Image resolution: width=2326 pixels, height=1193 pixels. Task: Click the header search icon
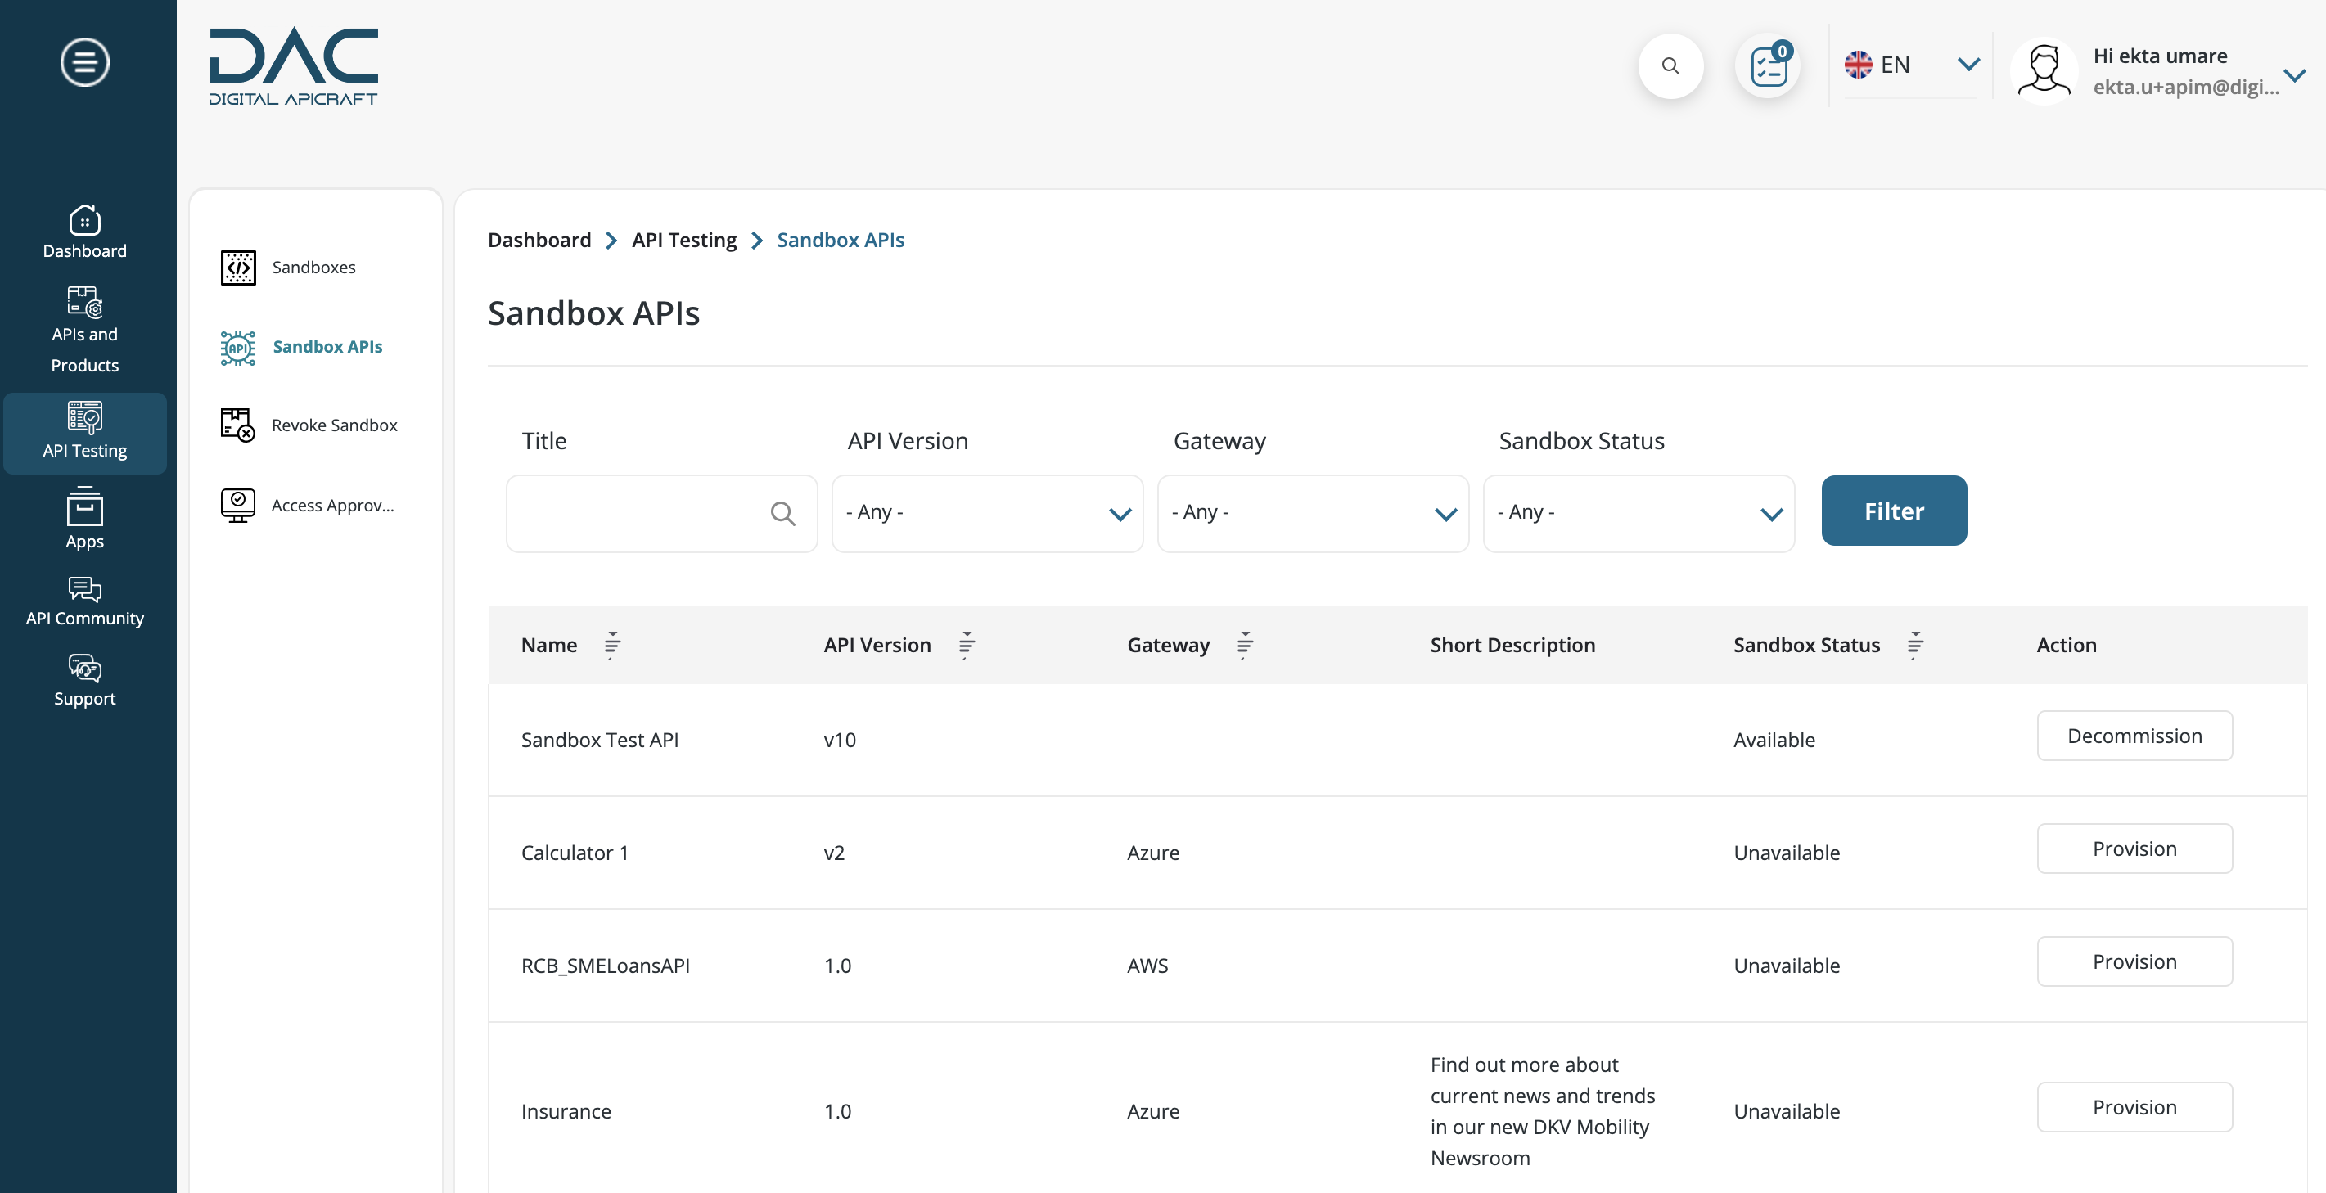[1670, 66]
